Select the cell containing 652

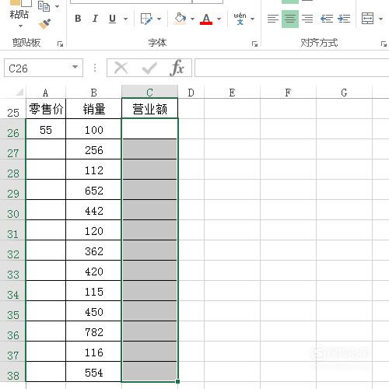93,190
